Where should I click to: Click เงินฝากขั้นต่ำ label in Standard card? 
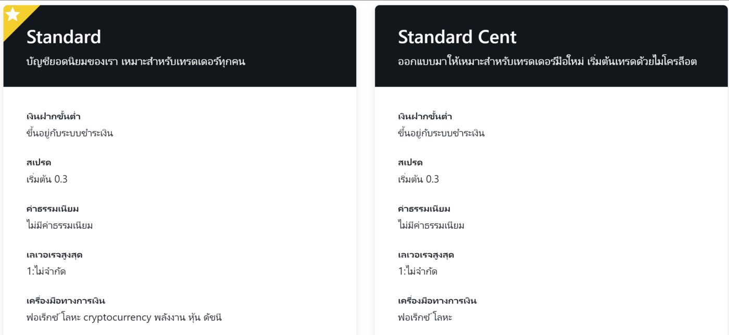pos(54,116)
